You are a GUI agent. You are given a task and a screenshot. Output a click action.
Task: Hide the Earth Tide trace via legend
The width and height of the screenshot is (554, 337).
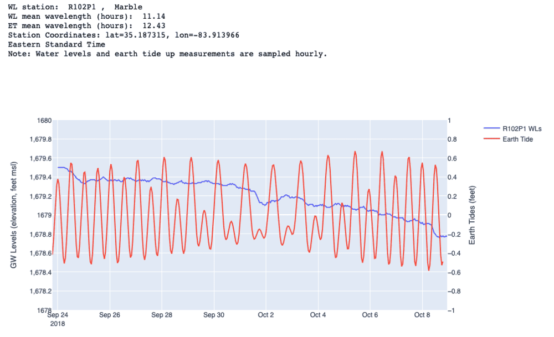pyautogui.click(x=517, y=139)
